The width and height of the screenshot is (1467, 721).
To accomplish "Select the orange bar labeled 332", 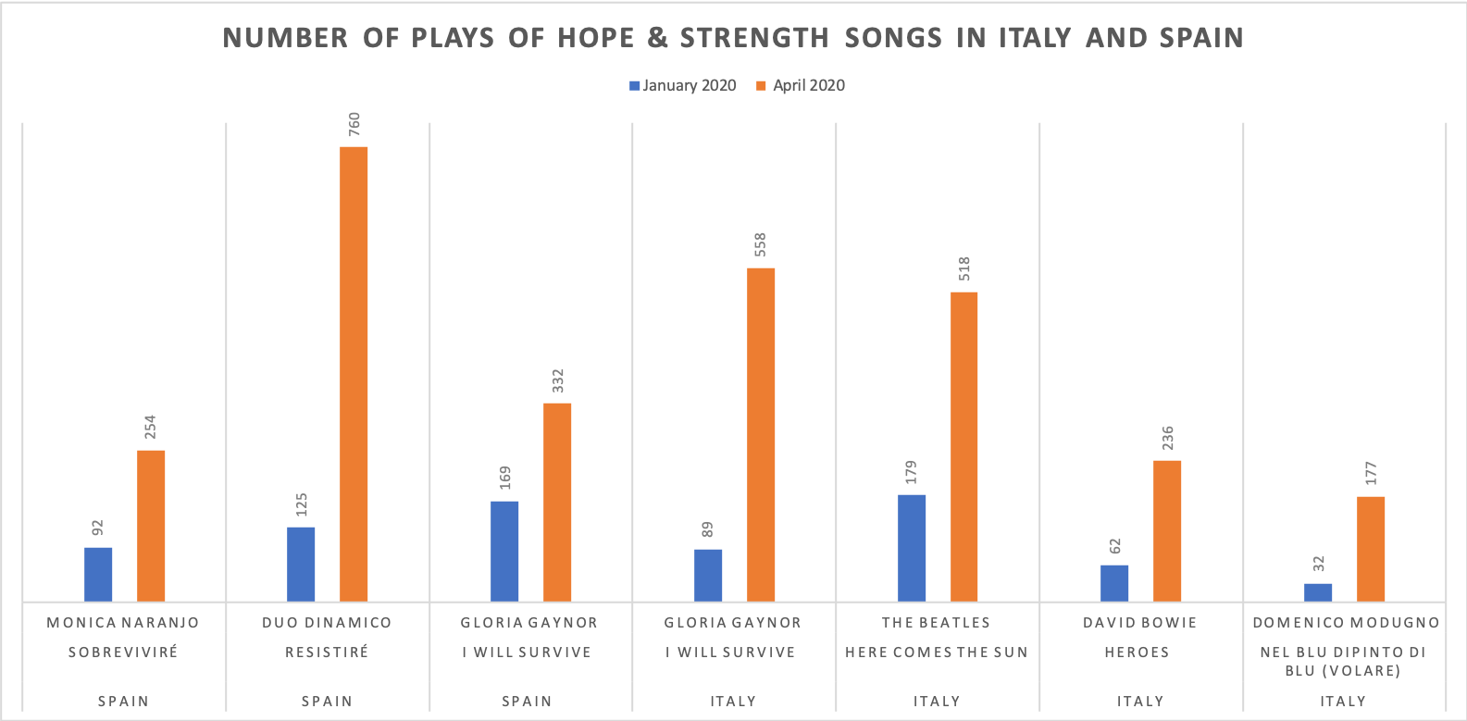I will (x=557, y=503).
